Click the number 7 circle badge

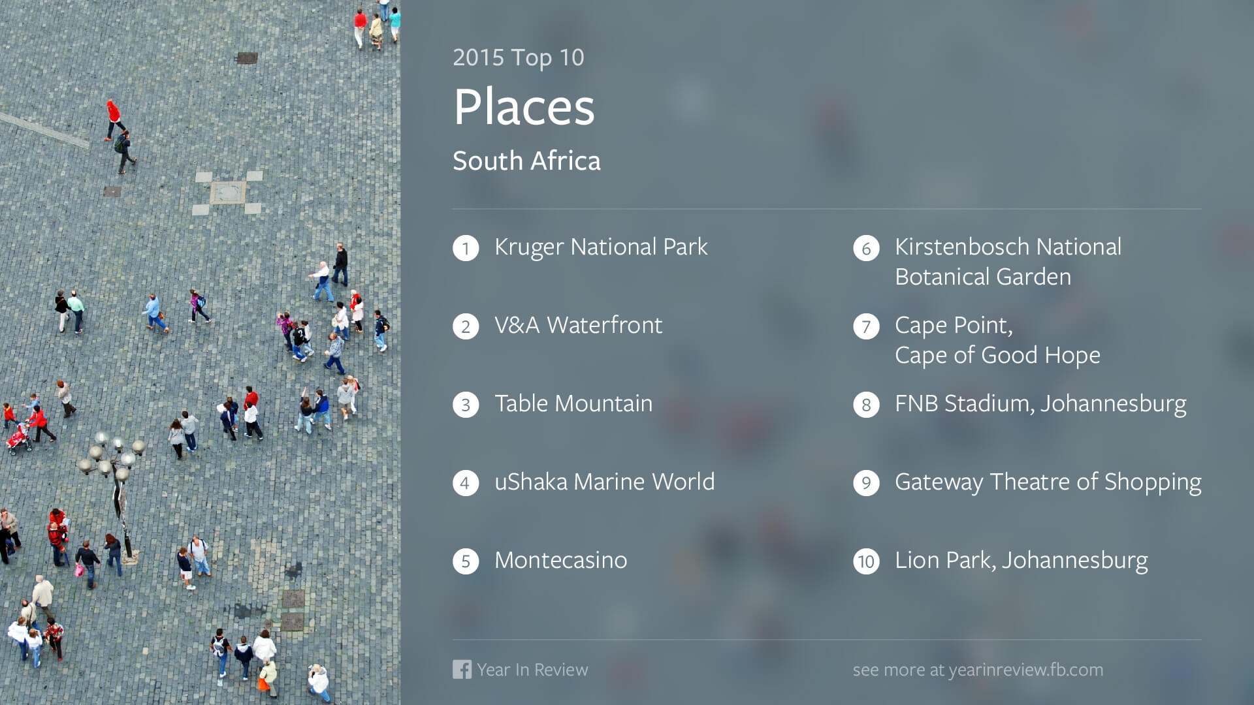[x=866, y=326]
